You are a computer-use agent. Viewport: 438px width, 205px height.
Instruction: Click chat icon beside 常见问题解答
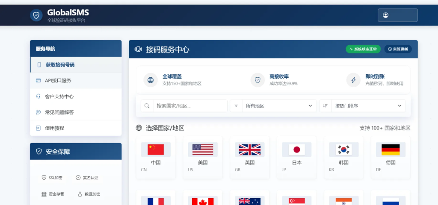pyautogui.click(x=38, y=112)
